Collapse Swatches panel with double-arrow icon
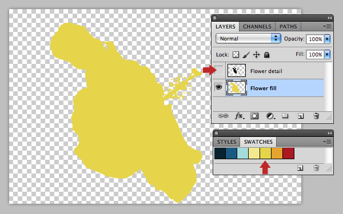 point(329,133)
